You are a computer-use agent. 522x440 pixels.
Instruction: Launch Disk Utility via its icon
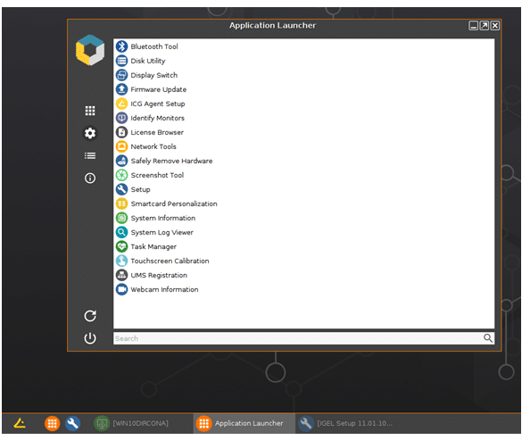coord(121,61)
